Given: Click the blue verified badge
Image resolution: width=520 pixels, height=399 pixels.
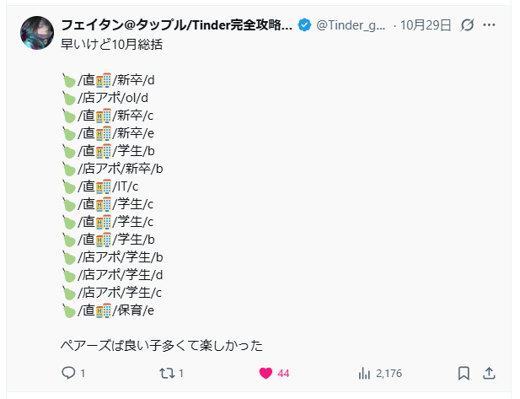Looking at the screenshot, I should pyautogui.click(x=304, y=25).
